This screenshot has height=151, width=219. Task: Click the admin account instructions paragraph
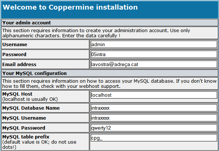point(96,33)
